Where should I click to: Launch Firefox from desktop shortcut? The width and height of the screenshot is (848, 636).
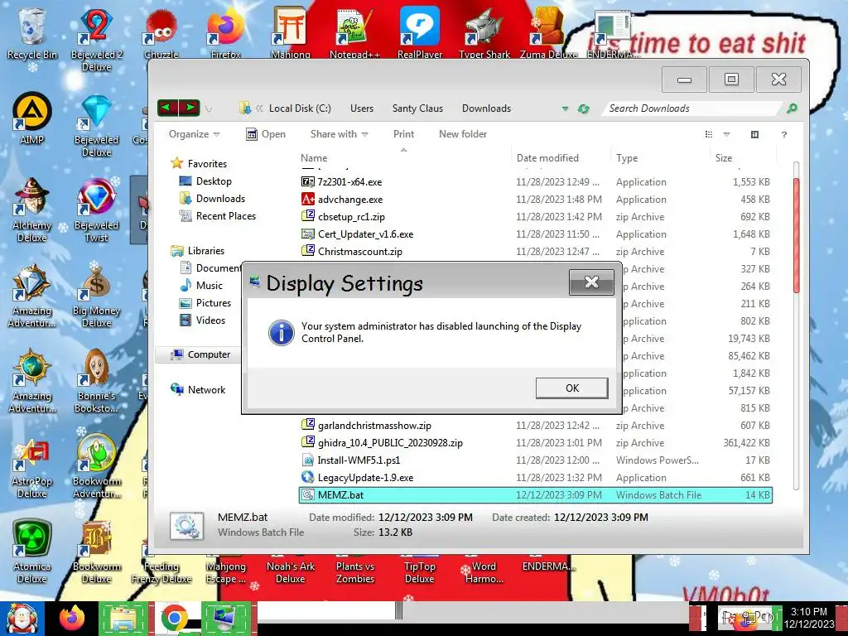[x=225, y=33]
